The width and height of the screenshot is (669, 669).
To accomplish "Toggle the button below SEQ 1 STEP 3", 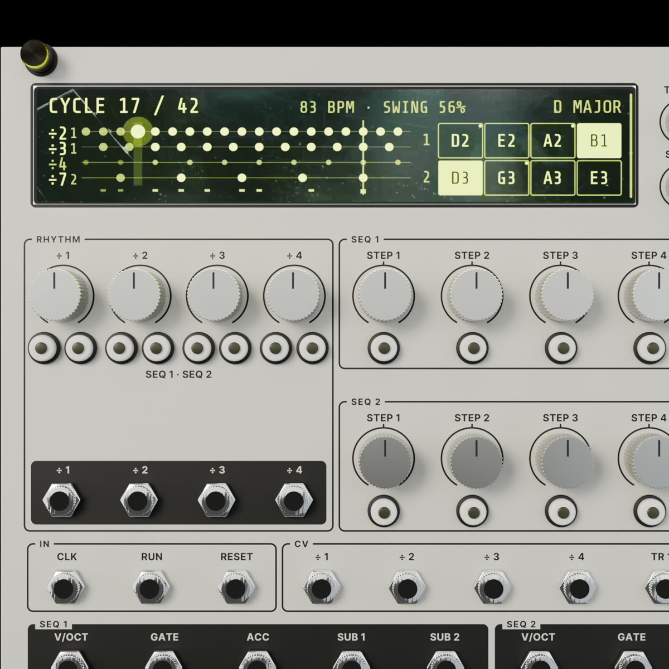I will pos(561,348).
